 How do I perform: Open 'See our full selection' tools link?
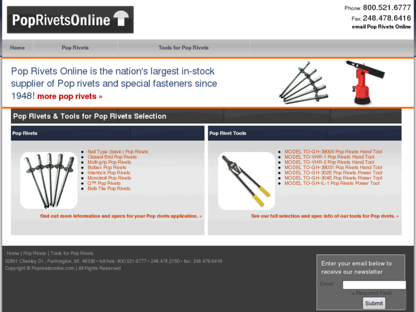(x=325, y=216)
